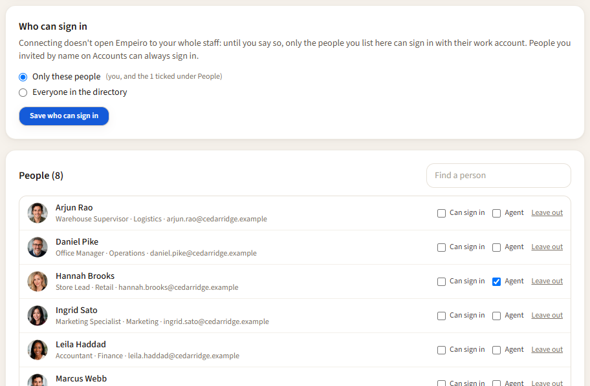This screenshot has height=386, width=590.
Task: Select the name Daniel Pike
Action: [77, 242]
